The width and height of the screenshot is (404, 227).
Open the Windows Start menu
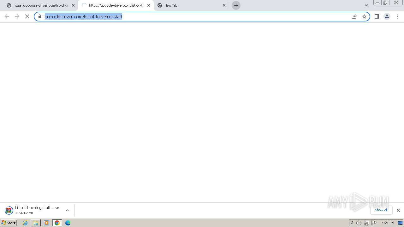click(x=9, y=223)
